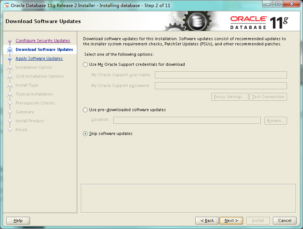Click Grid Installation Options step node icon
The image size is (303, 229).
coord(10,77)
